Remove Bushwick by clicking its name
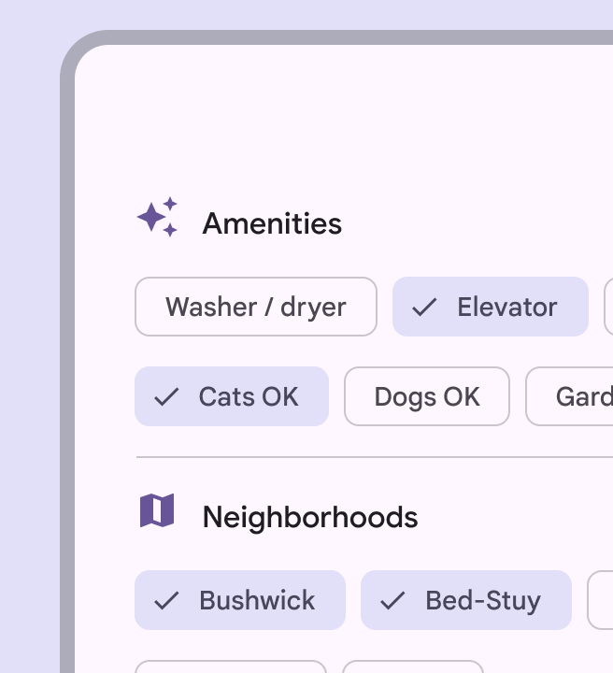 pos(257,600)
